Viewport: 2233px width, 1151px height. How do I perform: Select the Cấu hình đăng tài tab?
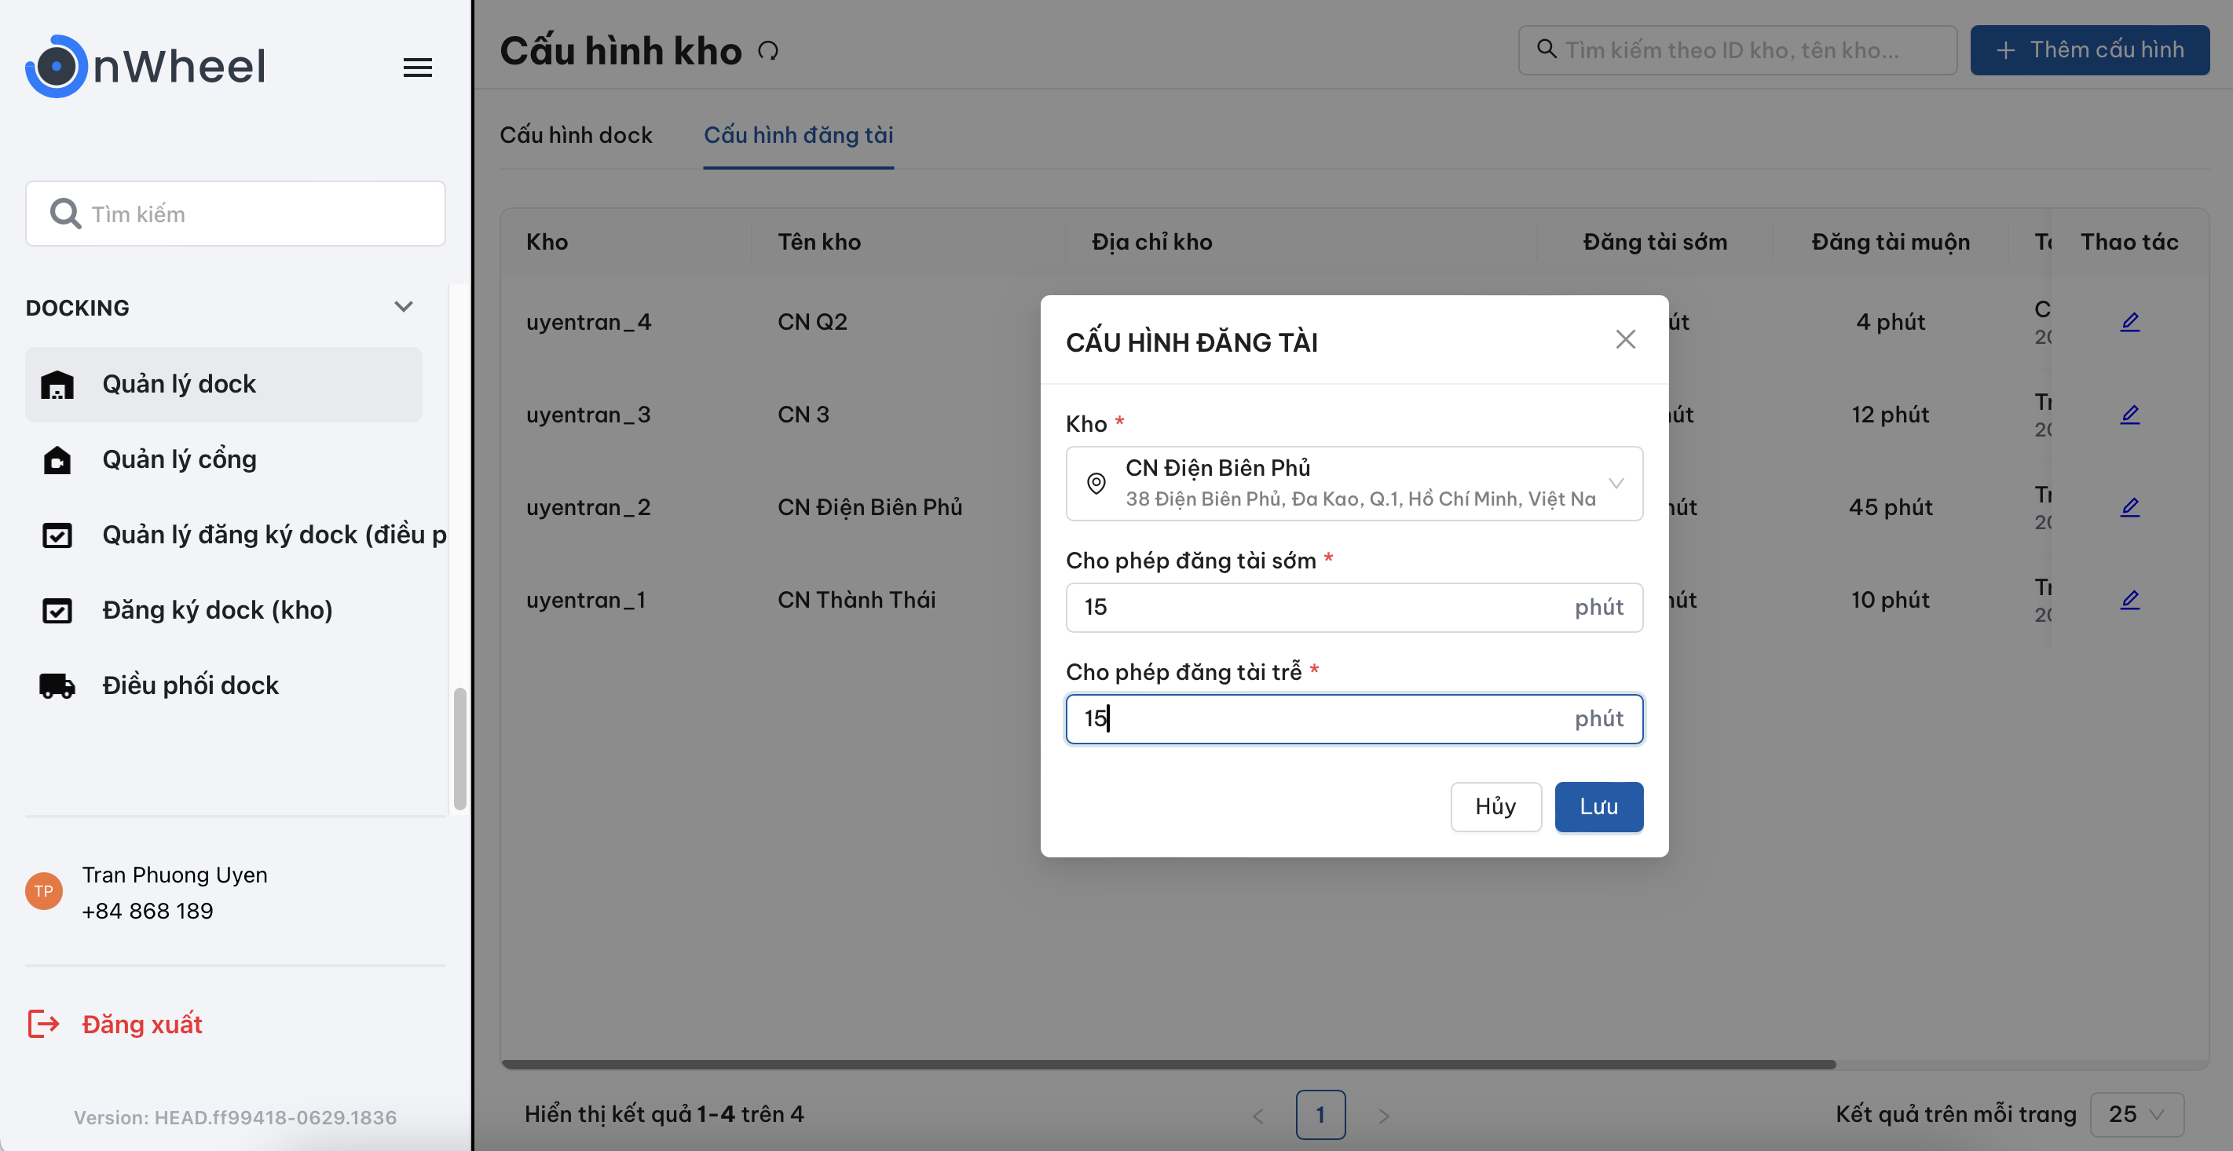pyautogui.click(x=798, y=135)
